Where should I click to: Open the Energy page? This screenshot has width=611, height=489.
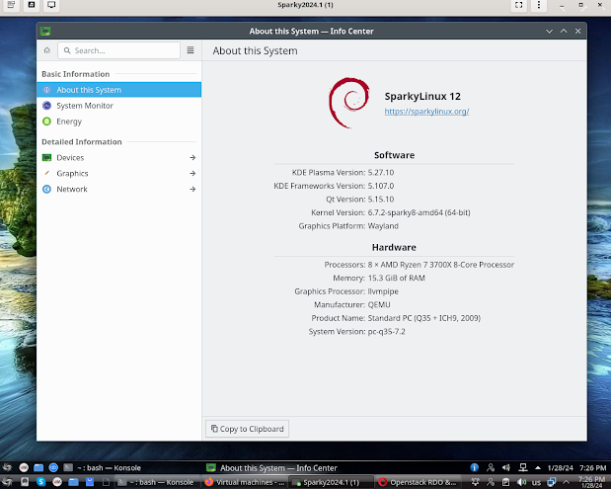[118, 122]
